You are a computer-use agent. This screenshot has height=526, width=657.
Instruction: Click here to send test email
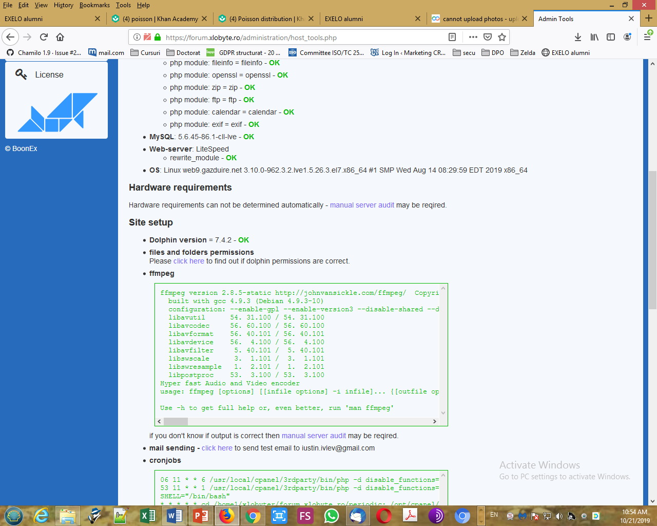click(x=217, y=448)
